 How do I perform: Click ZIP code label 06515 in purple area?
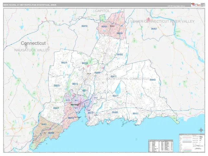pos(68,100)
